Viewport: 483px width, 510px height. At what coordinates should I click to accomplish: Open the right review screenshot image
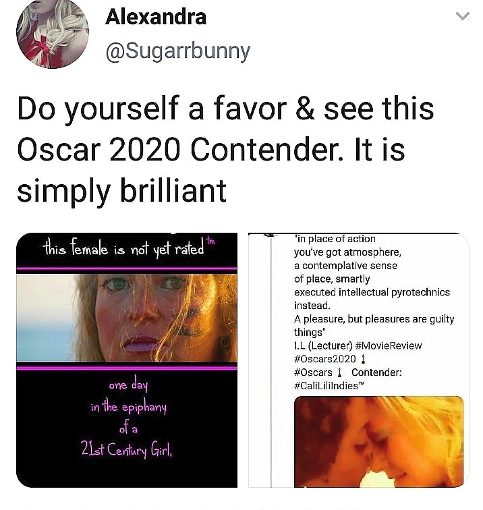coord(359,360)
